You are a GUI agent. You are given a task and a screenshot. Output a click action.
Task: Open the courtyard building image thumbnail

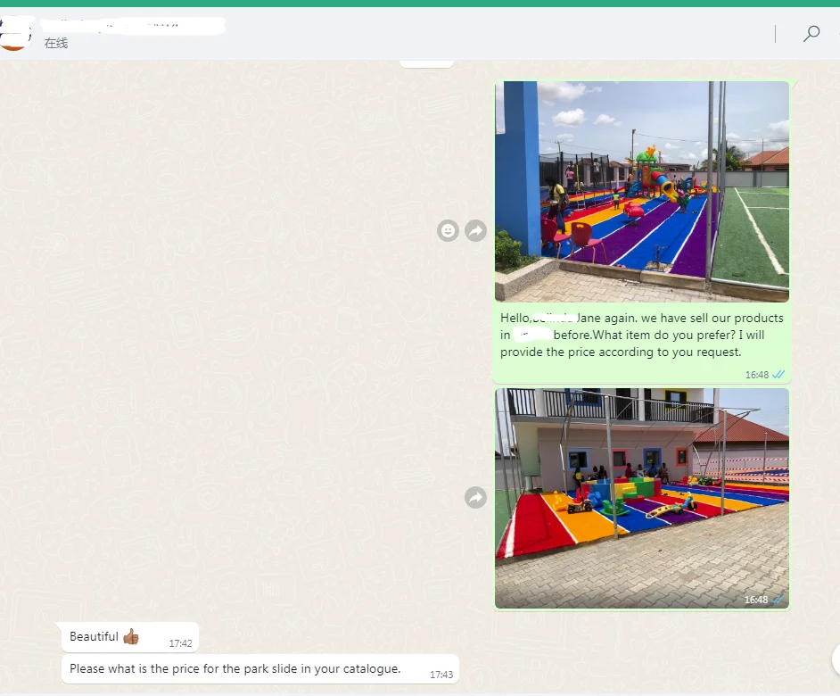point(641,498)
